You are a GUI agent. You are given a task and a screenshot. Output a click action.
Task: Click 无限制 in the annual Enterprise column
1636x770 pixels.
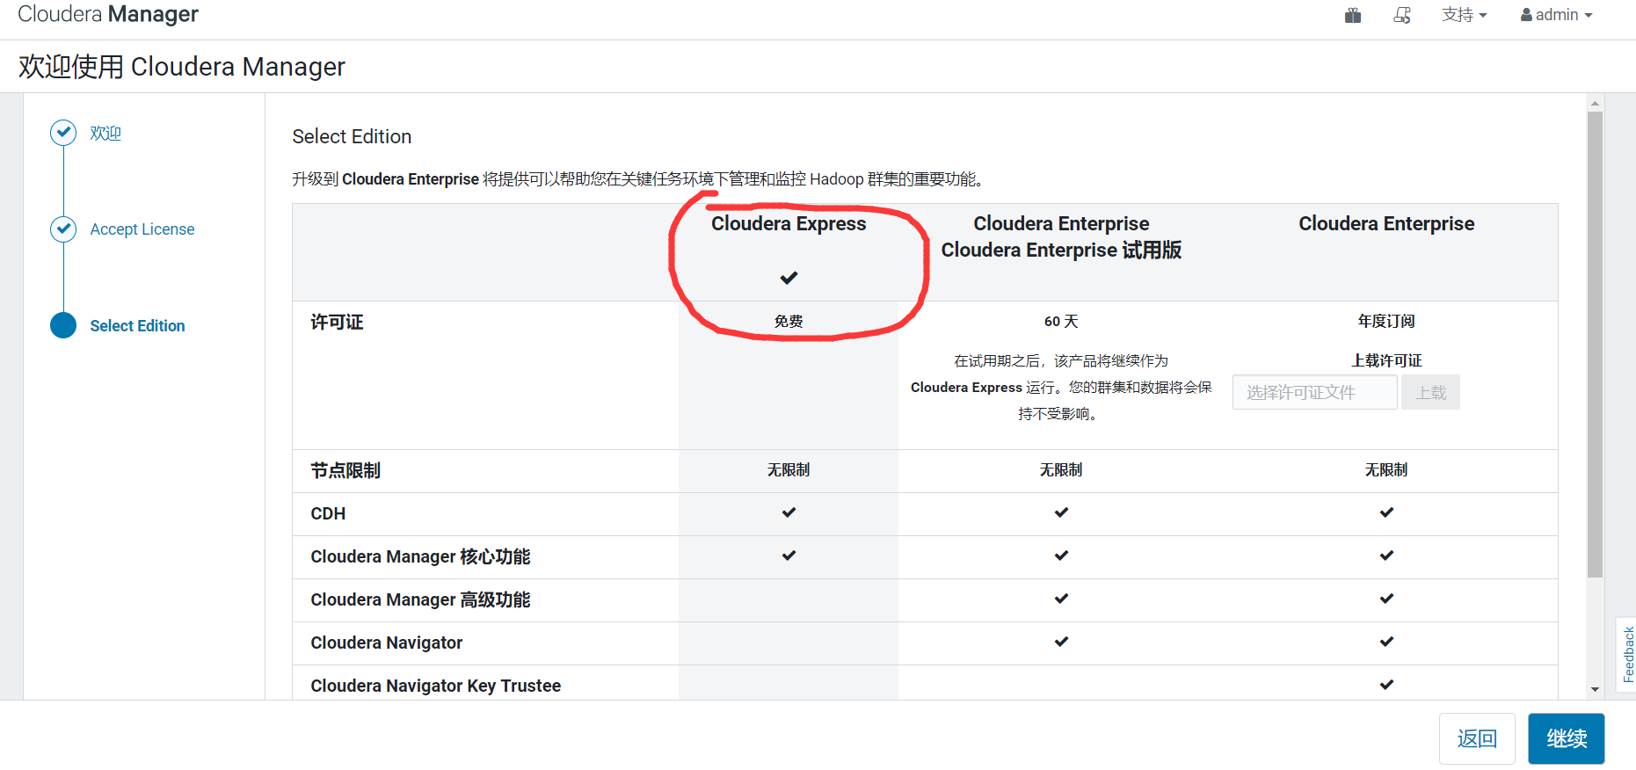[x=1386, y=470]
